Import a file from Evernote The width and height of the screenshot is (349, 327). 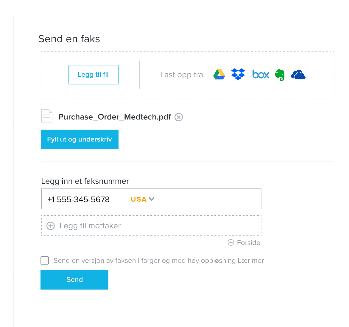tap(280, 75)
